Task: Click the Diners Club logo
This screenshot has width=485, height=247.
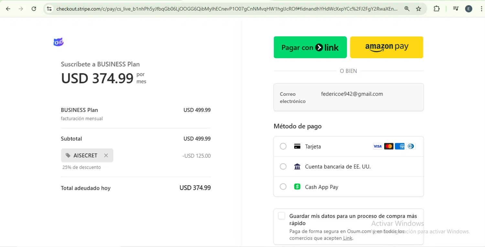Action: click(x=411, y=146)
